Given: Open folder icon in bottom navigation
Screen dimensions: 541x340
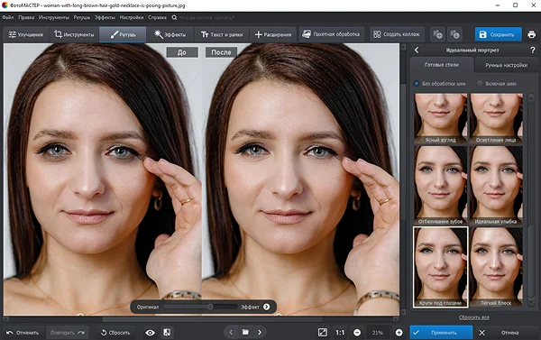Looking at the screenshot, I should coord(245,332).
